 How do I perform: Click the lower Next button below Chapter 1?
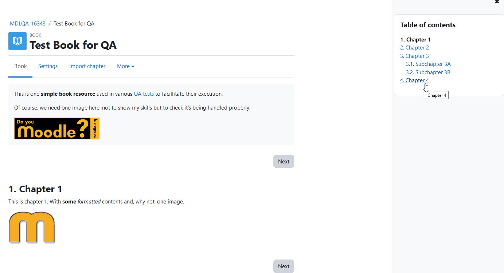pos(284,266)
